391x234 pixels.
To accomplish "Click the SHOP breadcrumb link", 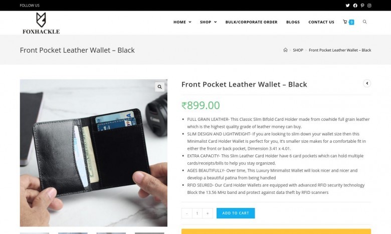I will click(298, 50).
